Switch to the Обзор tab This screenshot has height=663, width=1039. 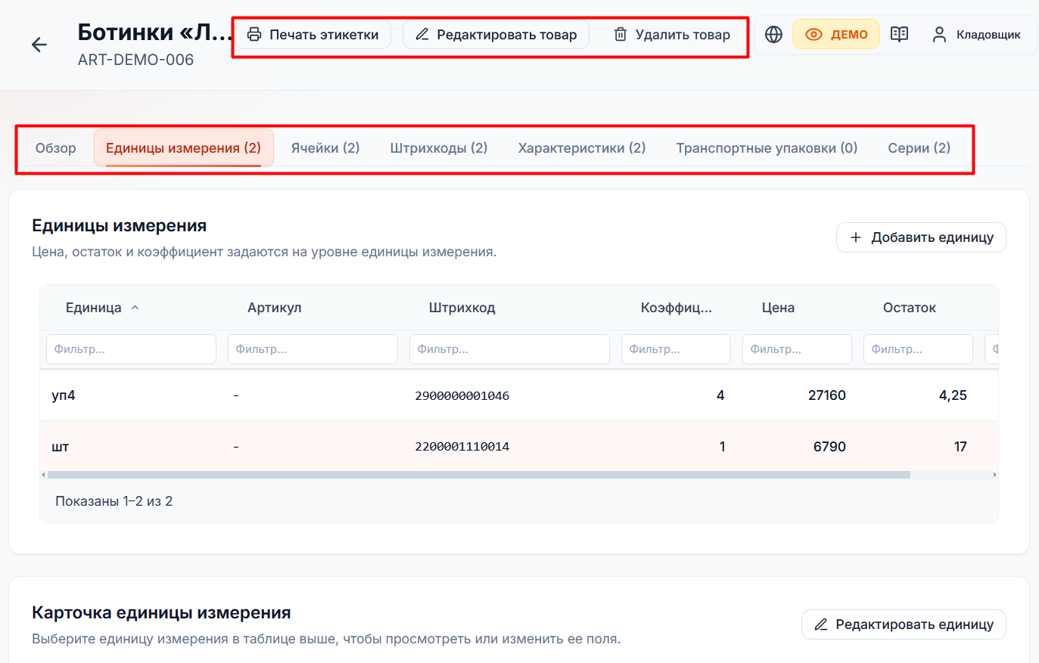click(x=56, y=148)
